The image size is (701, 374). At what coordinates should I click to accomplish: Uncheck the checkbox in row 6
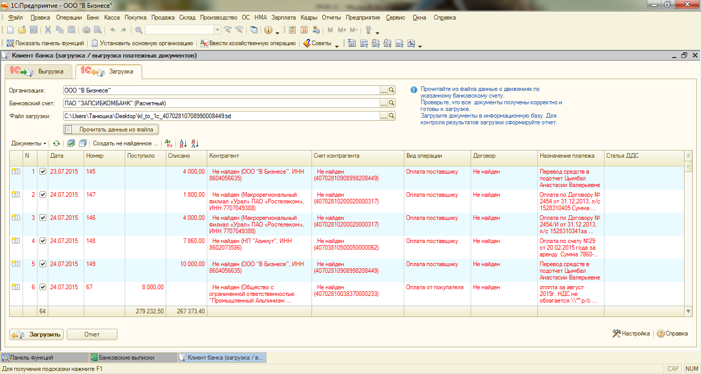[x=43, y=287]
